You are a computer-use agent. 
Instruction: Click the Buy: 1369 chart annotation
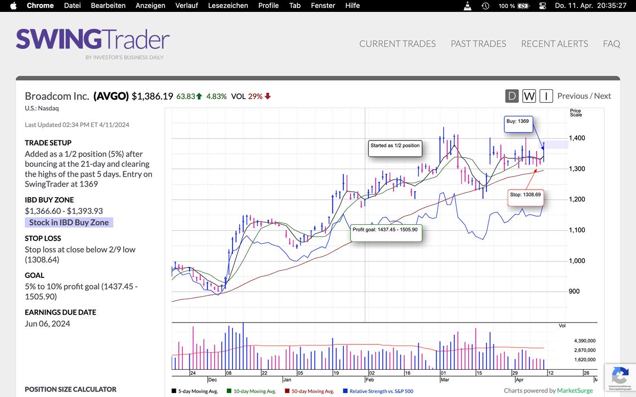click(517, 121)
